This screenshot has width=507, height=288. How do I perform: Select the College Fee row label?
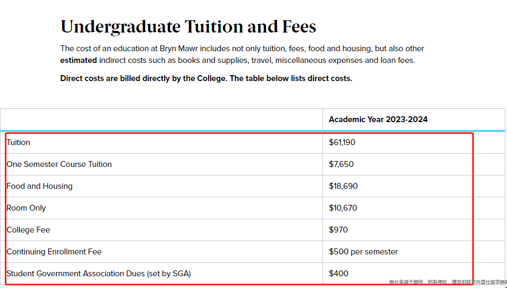(x=28, y=230)
